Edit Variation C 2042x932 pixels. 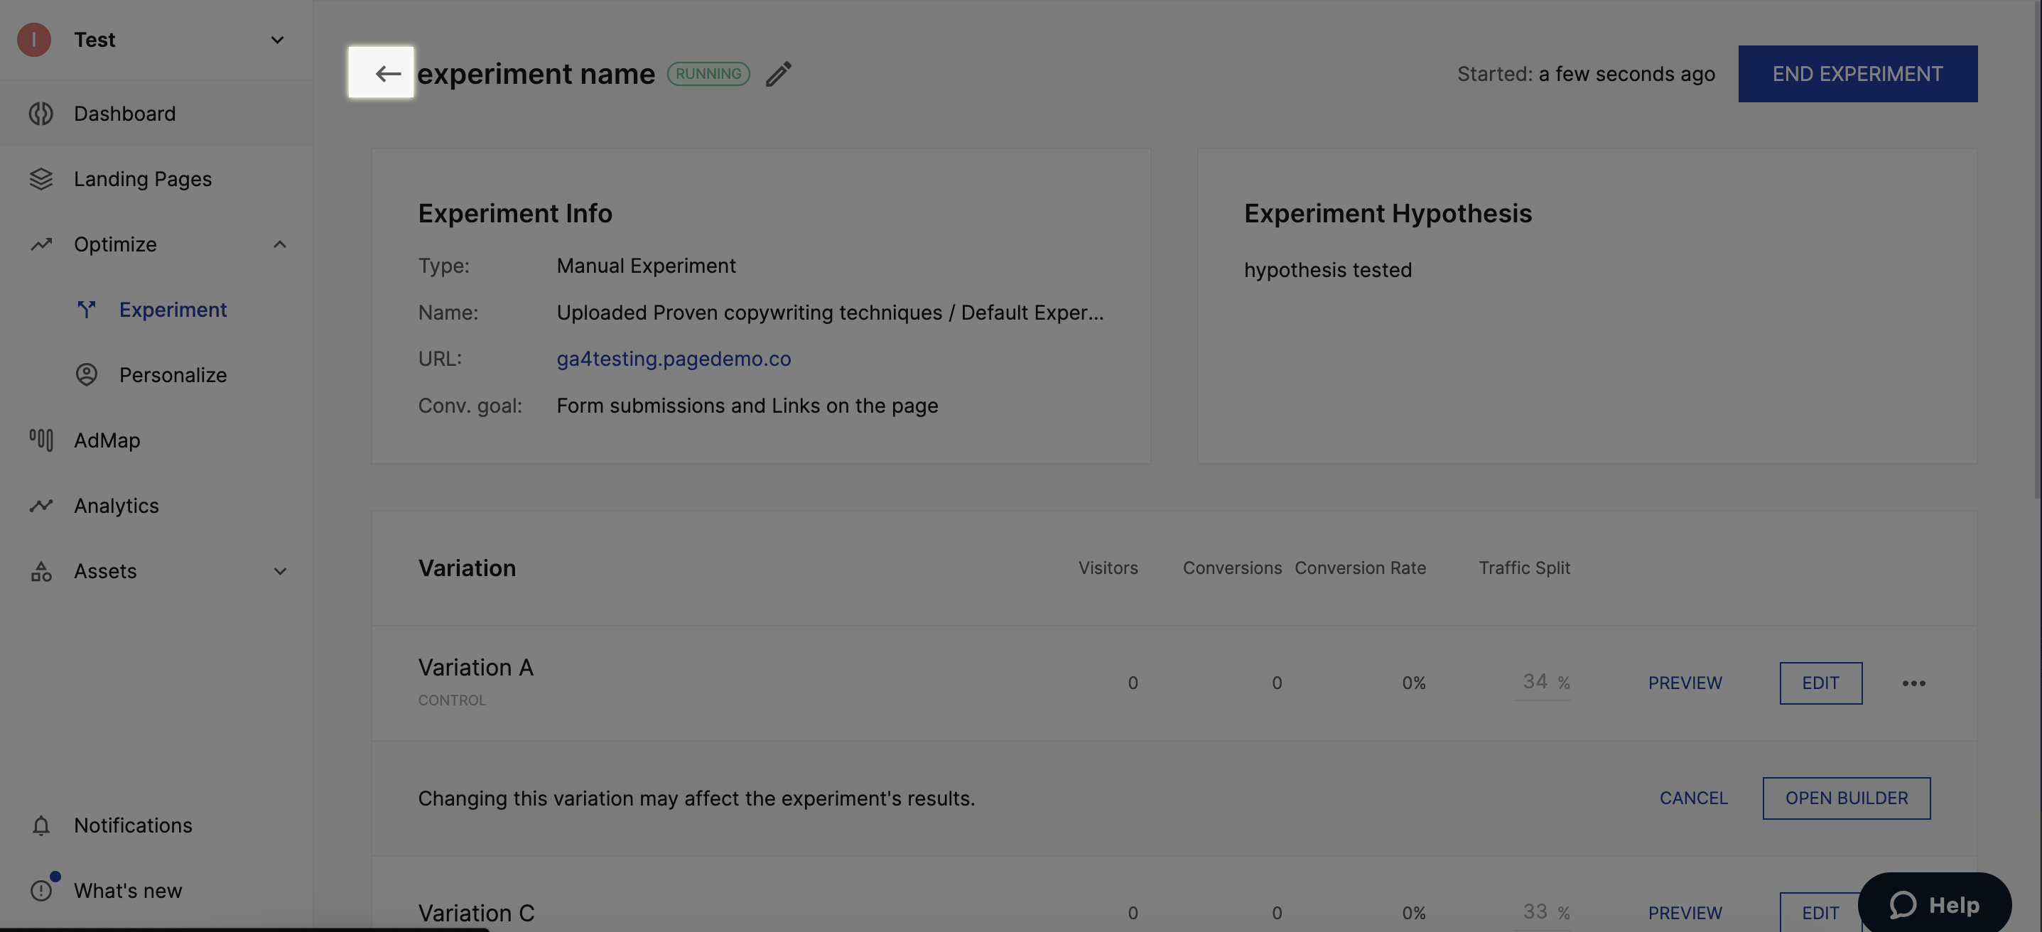(1821, 912)
